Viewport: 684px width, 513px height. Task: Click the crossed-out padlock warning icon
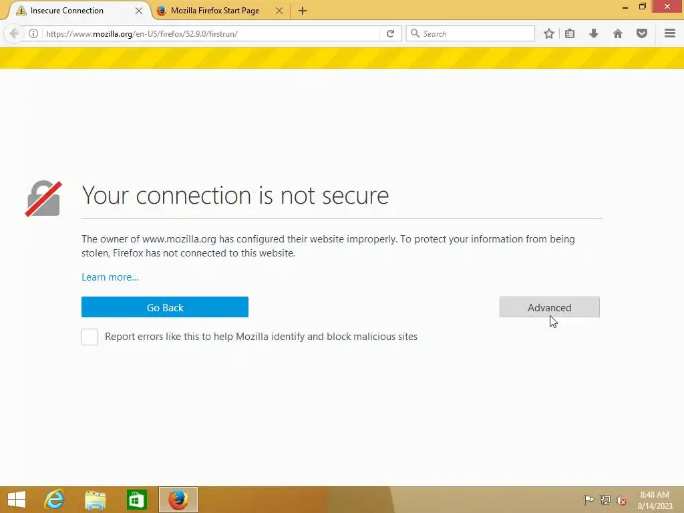(x=43, y=198)
